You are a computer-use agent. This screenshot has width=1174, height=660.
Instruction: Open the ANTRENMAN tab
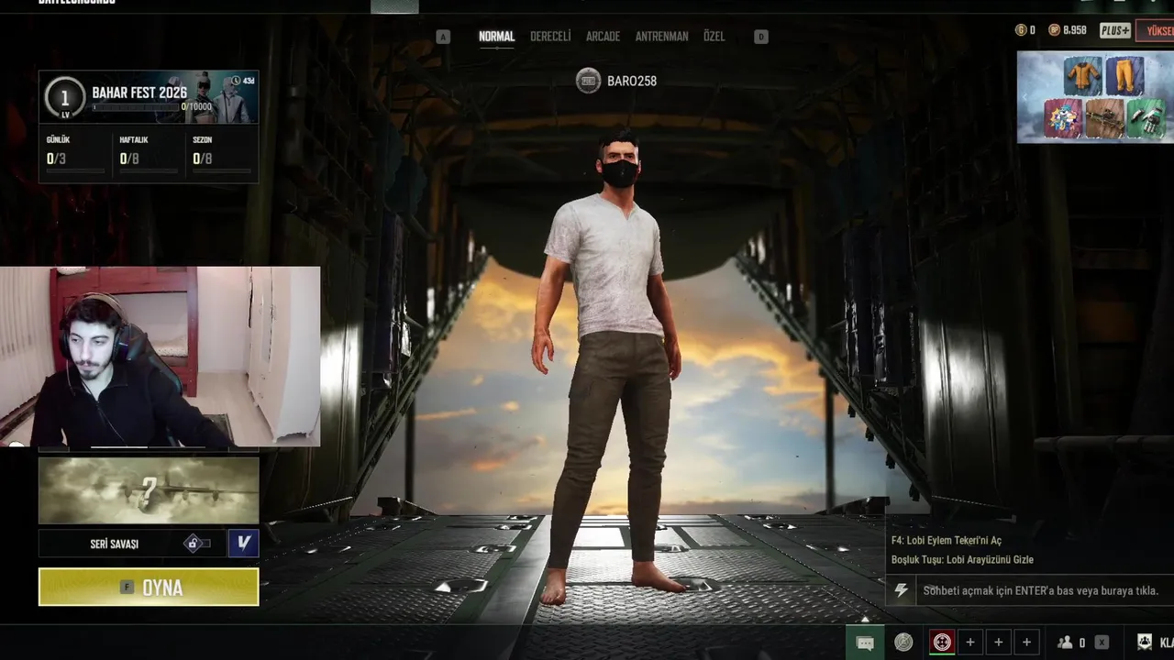pyautogui.click(x=661, y=37)
